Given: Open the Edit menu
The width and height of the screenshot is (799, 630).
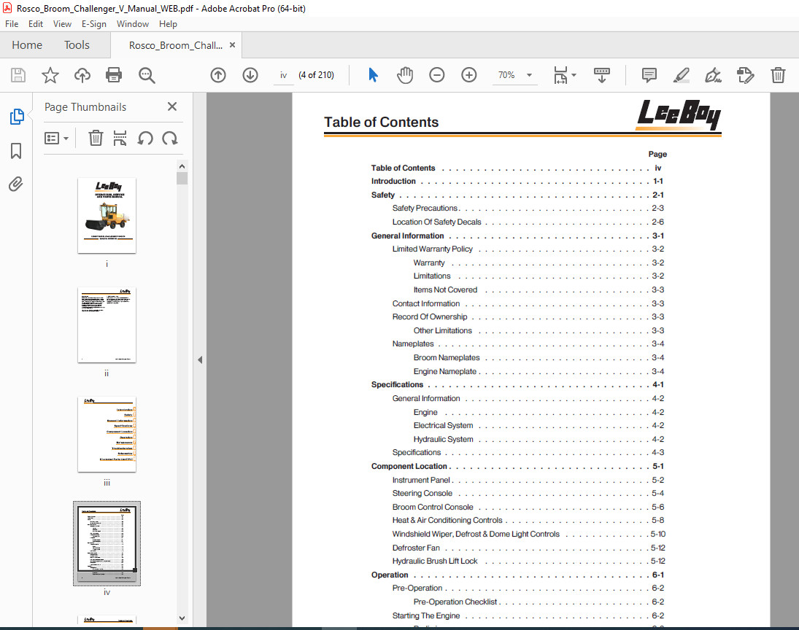Looking at the screenshot, I should click(x=36, y=24).
